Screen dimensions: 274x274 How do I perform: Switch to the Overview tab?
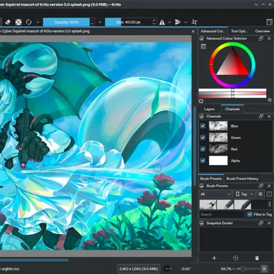point(262,31)
